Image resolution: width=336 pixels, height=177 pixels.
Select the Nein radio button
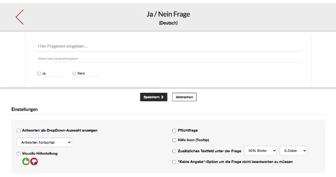point(74,73)
